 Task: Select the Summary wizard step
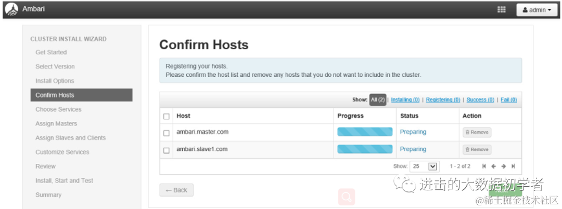(x=48, y=195)
